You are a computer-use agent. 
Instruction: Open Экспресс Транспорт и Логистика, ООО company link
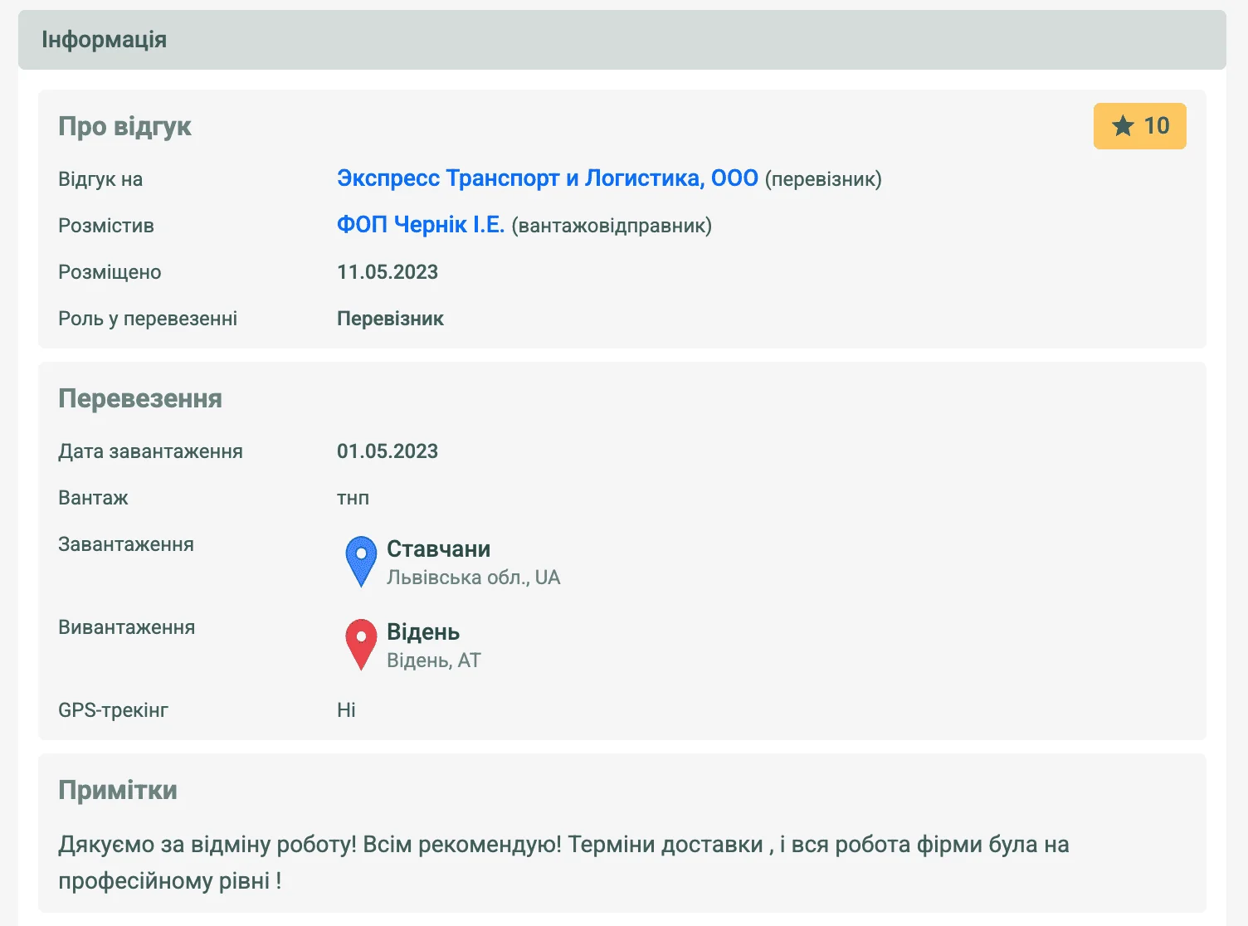tap(548, 178)
